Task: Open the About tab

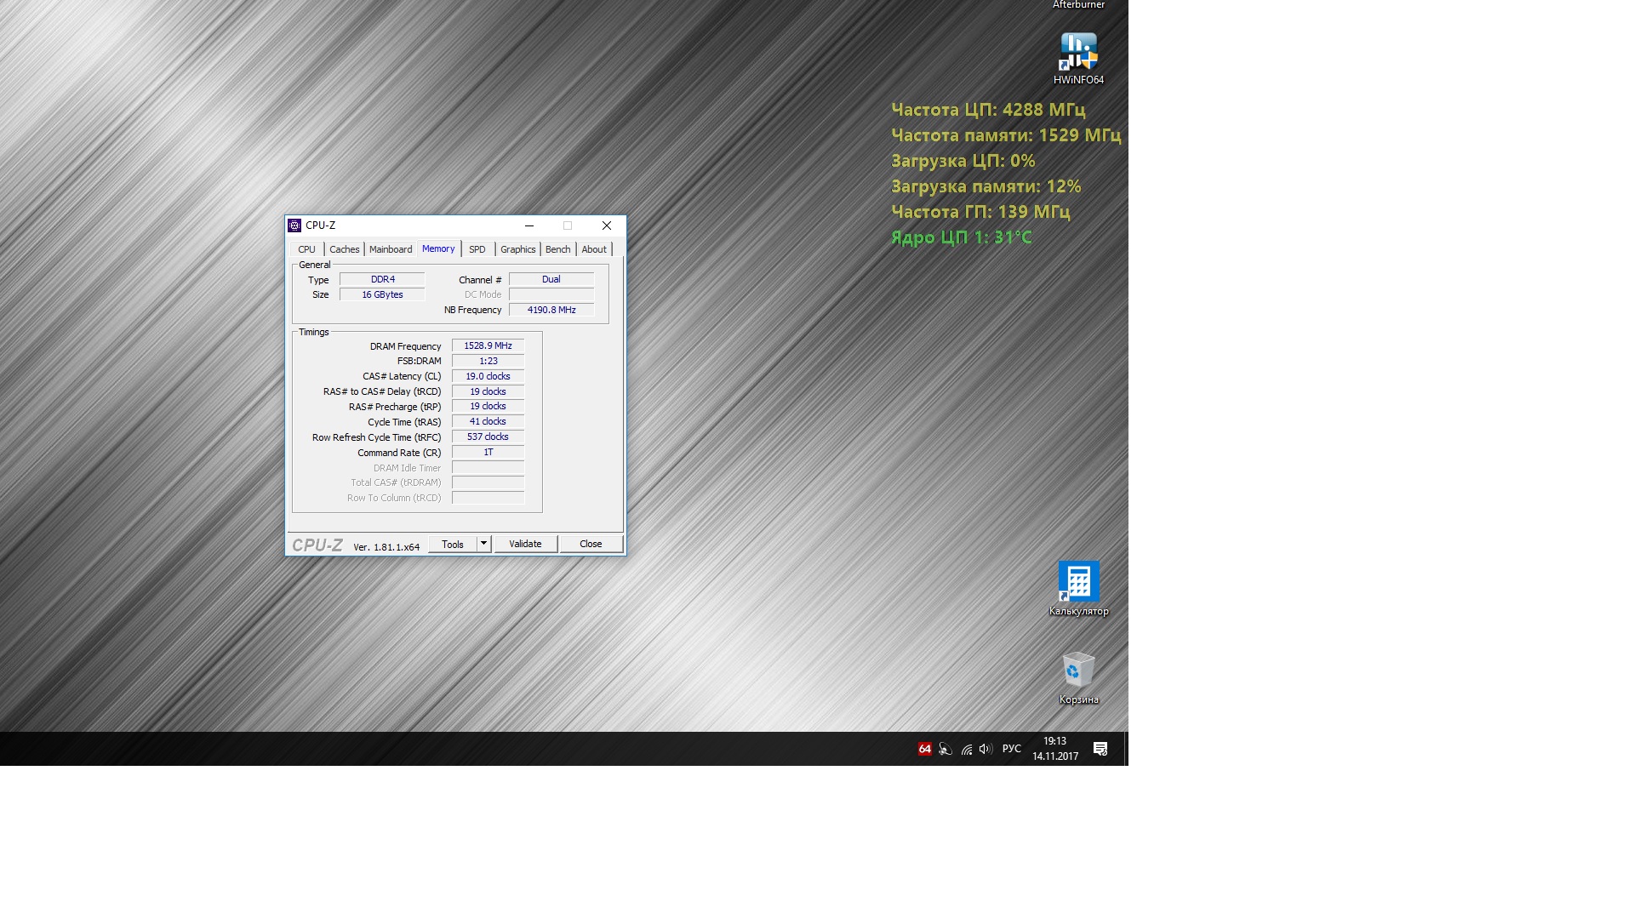Action: [594, 249]
